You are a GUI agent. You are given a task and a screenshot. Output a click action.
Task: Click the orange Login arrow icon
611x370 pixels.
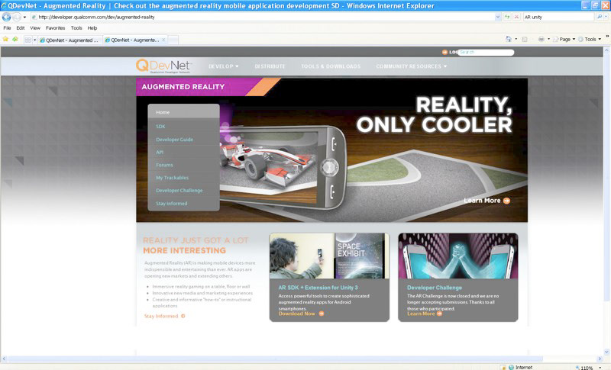(x=445, y=52)
